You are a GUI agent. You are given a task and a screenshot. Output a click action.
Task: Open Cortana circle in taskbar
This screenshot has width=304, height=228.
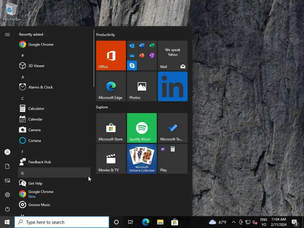pos(116,222)
